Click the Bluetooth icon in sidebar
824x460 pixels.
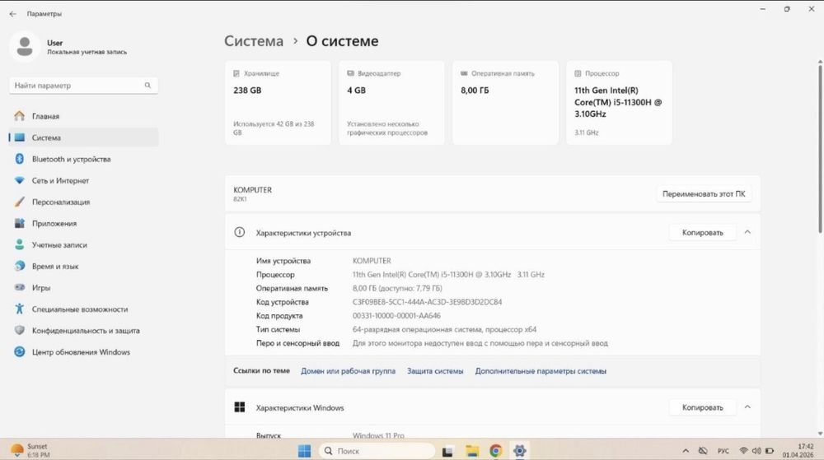[20, 159]
